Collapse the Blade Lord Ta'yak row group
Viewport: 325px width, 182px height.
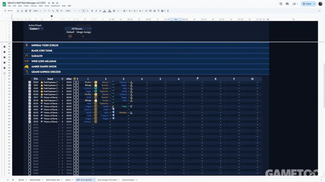point(5,52)
